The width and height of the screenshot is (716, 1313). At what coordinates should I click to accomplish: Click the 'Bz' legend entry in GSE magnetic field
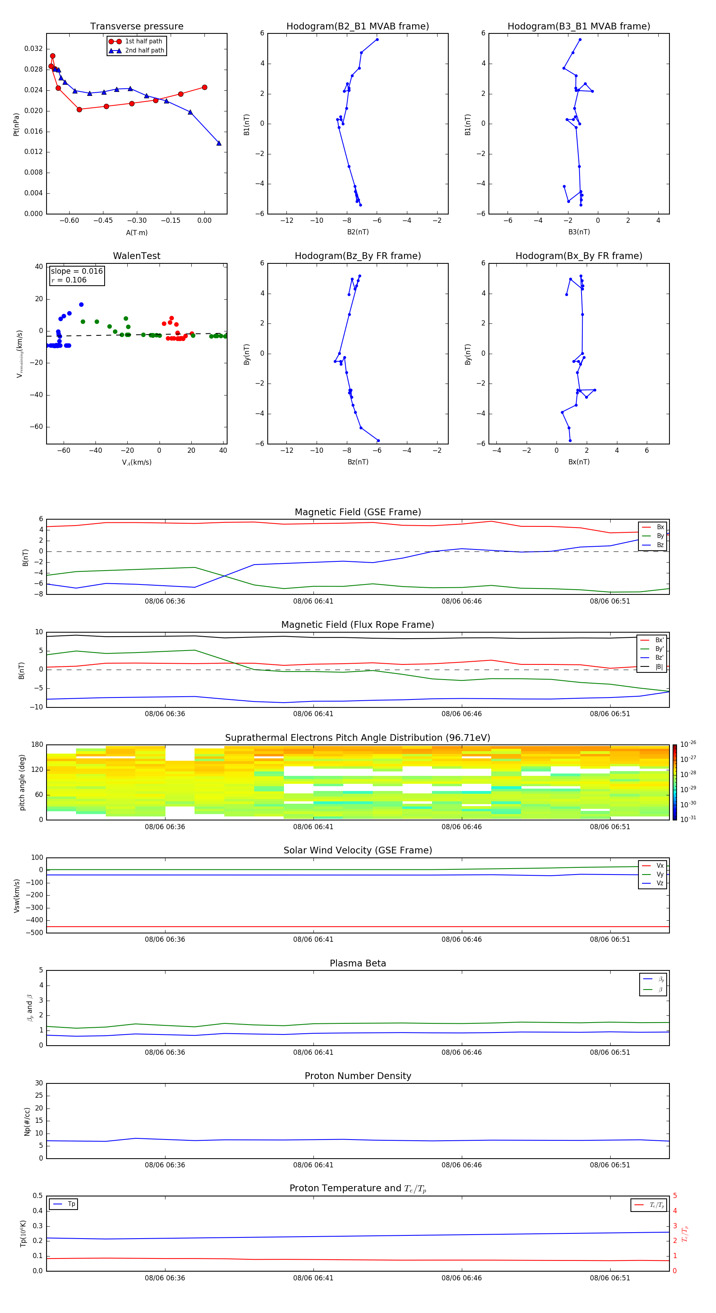[x=653, y=545]
